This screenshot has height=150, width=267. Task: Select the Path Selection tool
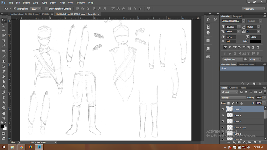pyautogui.click(x=4, y=102)
